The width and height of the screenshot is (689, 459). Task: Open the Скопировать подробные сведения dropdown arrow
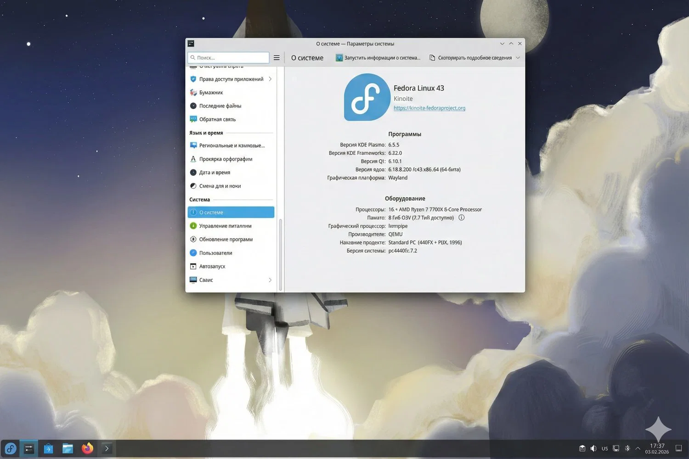click(x=518, y=57)
